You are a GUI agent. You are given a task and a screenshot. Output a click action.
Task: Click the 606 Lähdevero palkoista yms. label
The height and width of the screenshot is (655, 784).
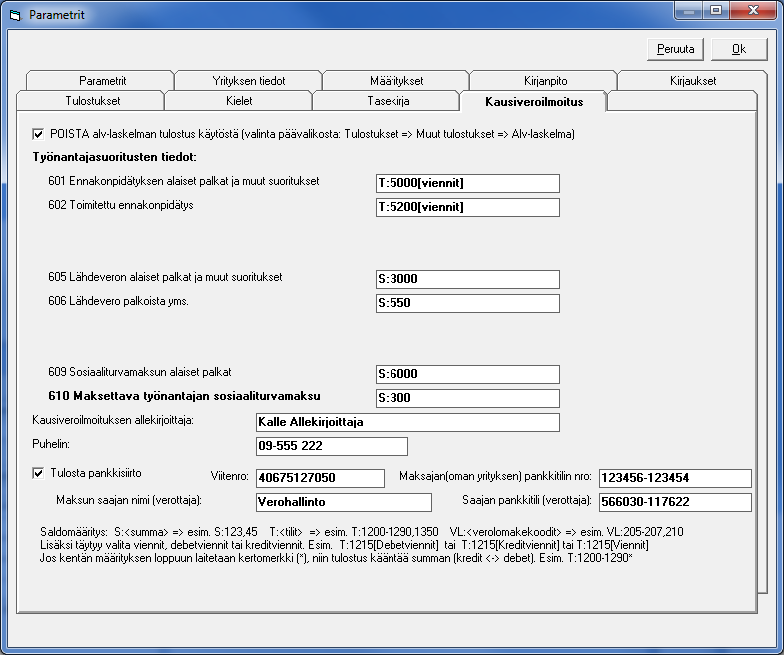coord(118,301)
